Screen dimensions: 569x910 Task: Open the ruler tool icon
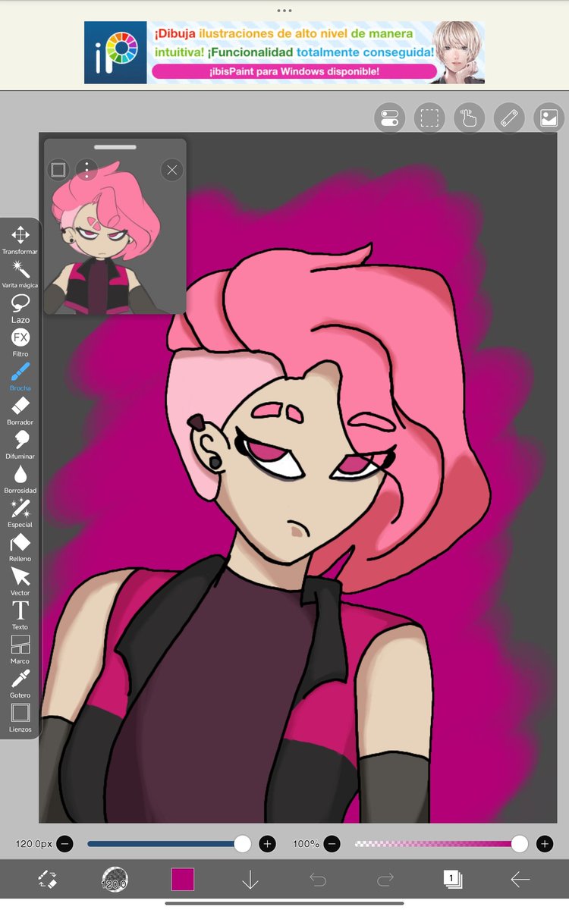[x=509, y=118]
